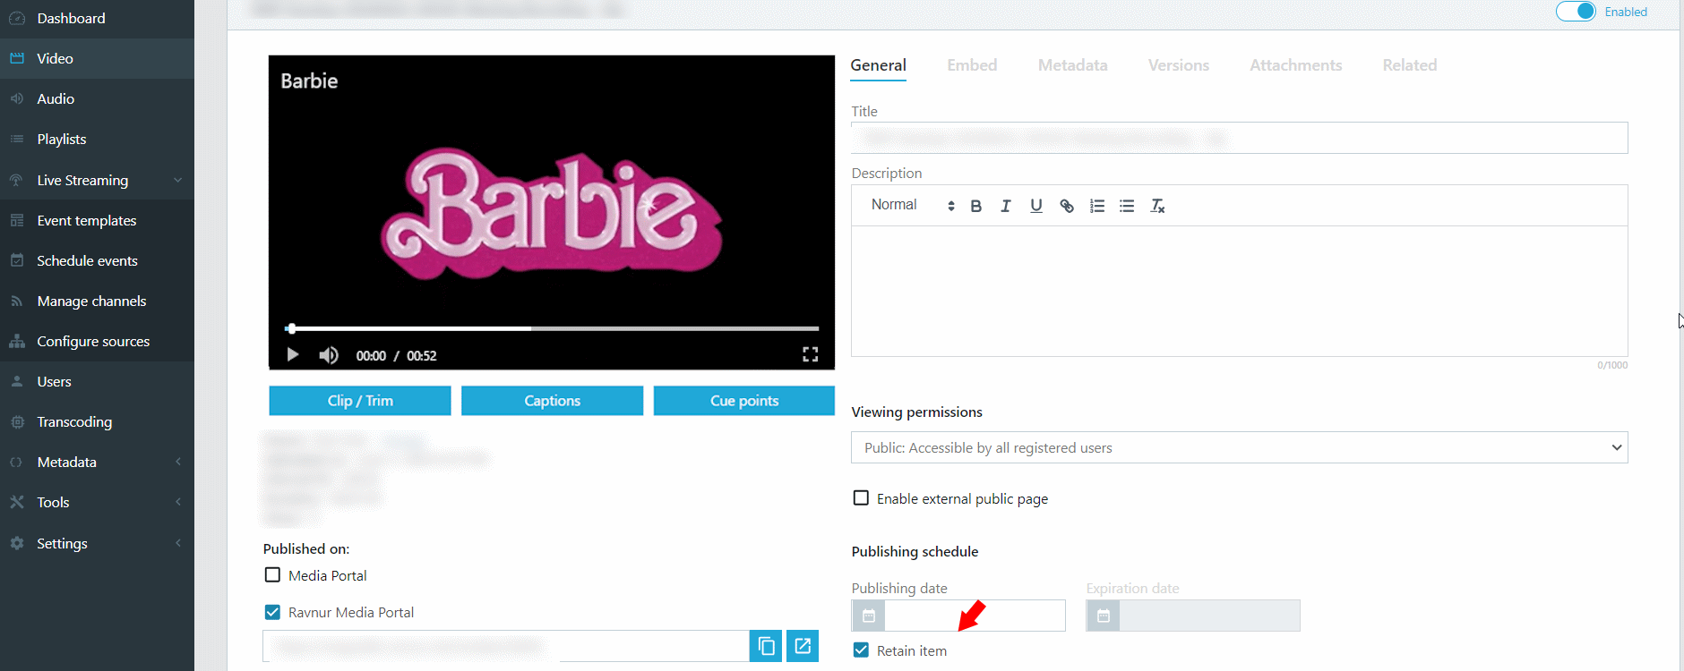1684x671 pixels.
Task: Click the Schedule events calendar icon
Action: tap(16, 260)
